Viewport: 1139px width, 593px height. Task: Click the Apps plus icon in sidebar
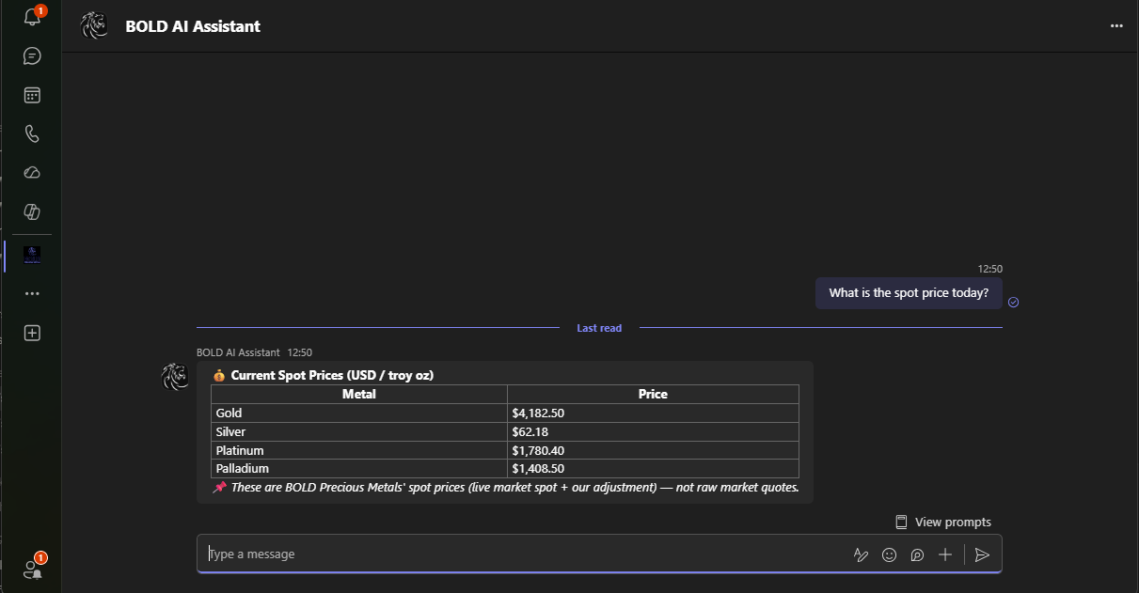point(32,333)
